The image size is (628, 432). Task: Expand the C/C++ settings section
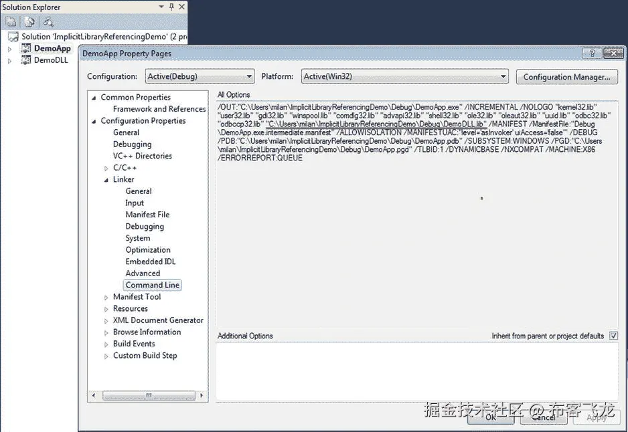click(105, 167)
